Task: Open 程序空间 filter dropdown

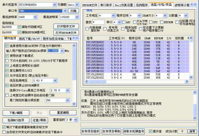Action: coord(139,16)
